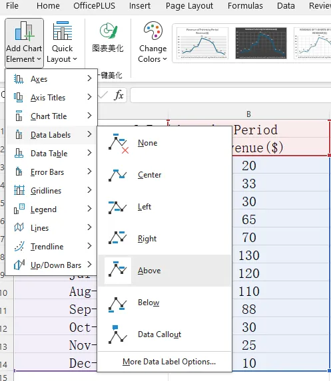Click into the formula bar input
This screenshot has height=381, width=331.
230,95
